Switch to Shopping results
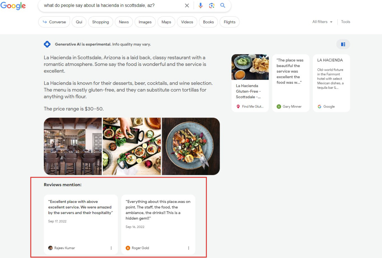This screenshot has height=258, width=382. [x=101, y=22]
